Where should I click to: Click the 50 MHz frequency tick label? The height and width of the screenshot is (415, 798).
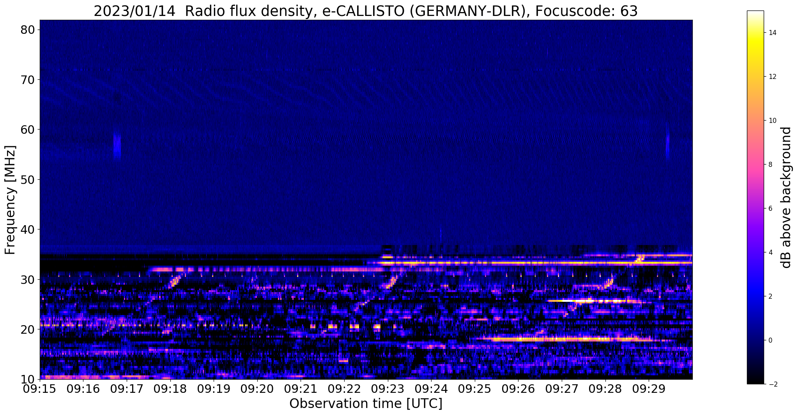click(x=27, y=180)
